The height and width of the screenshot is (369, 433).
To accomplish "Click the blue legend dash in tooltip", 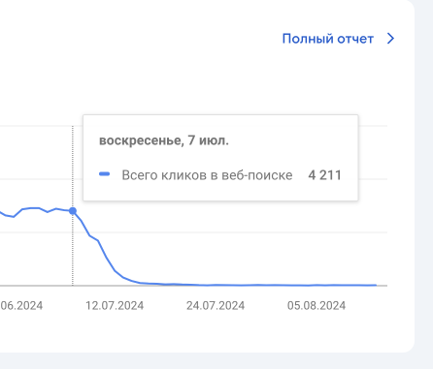I will pyautogui.click(x=104, y=174).
